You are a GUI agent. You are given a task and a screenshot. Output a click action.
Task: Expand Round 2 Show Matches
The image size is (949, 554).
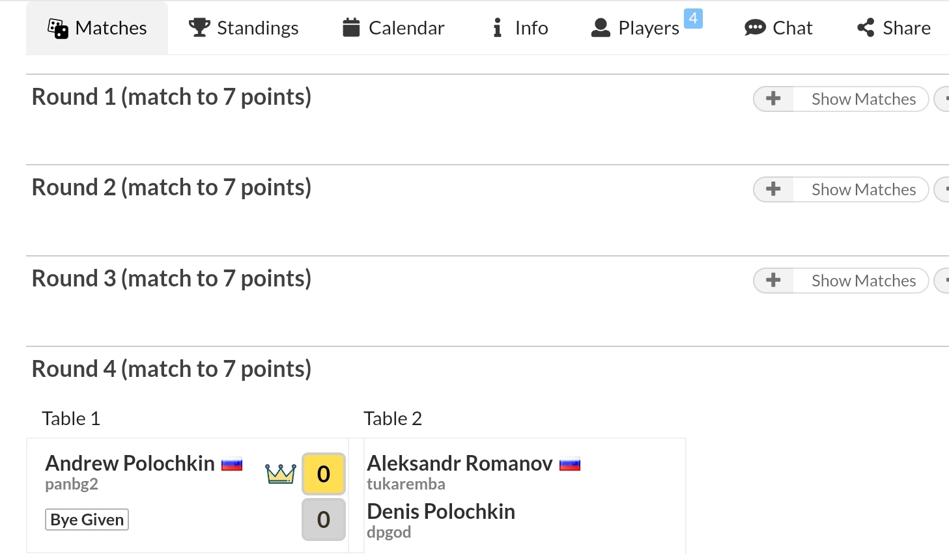click(841, 189)
